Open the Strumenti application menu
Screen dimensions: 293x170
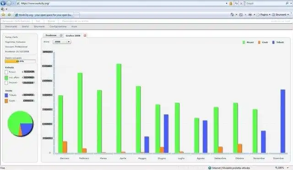tap(39, 27)
